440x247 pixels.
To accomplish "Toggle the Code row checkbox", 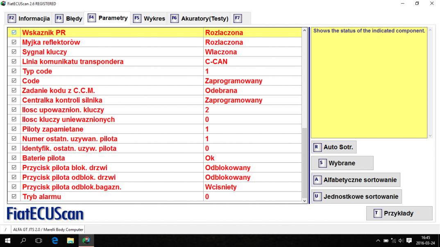I will pyautogui.click(x=14, y=81).
